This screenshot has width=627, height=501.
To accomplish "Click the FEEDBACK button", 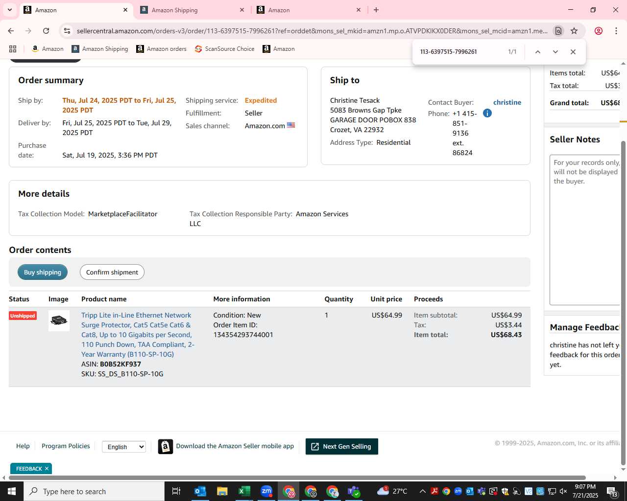I will [29, 469].
